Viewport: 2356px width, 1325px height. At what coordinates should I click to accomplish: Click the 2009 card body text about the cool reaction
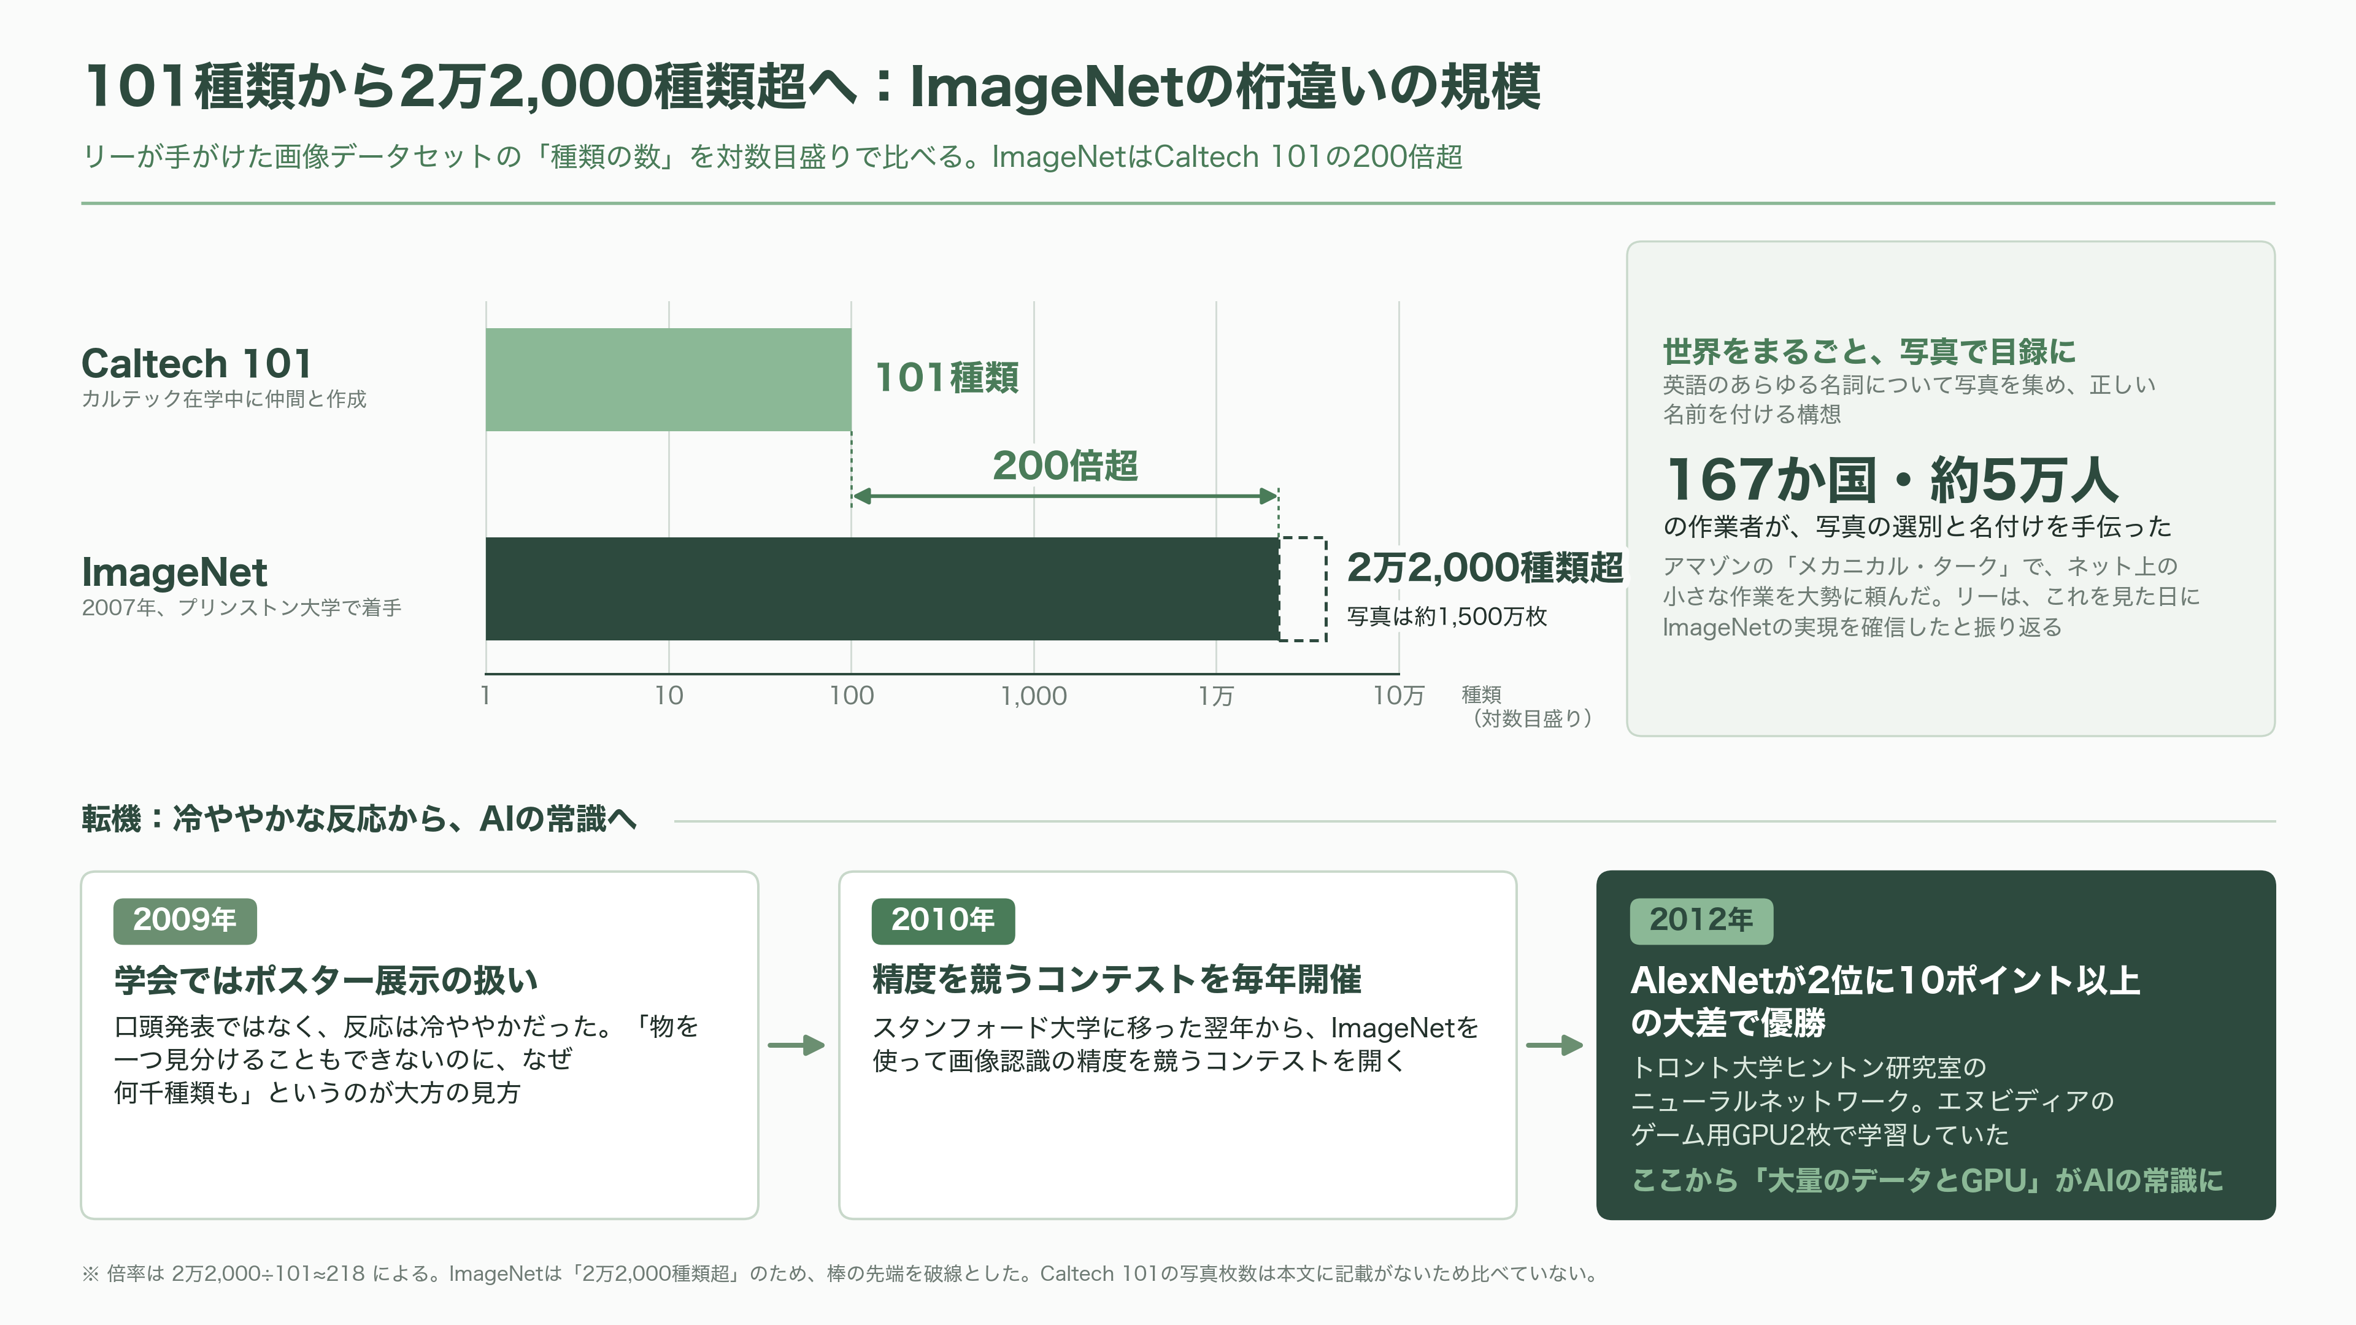pos(406,1059)
